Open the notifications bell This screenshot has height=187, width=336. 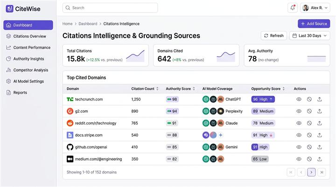tap(293, 8)
